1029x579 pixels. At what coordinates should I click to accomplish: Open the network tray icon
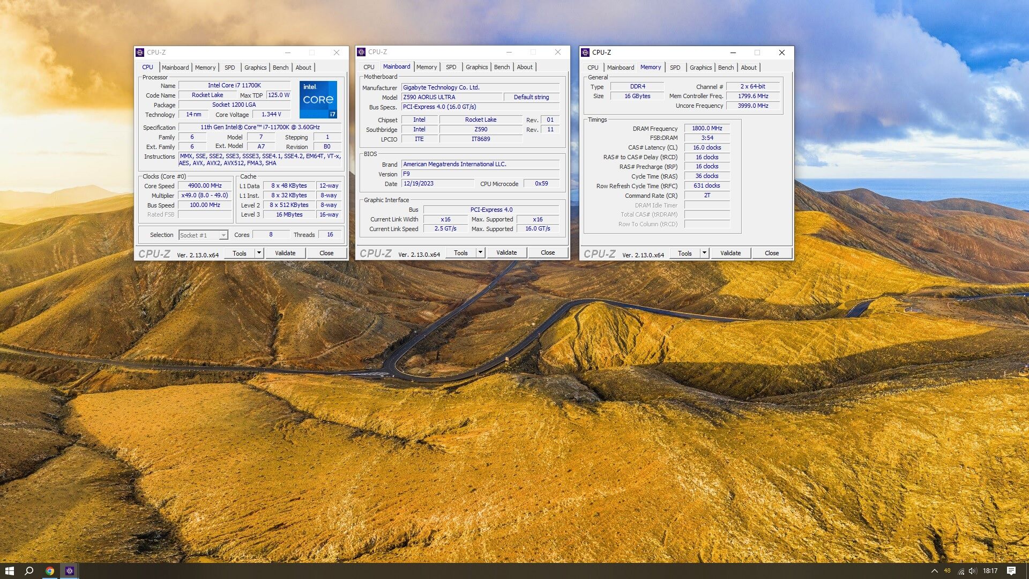[x=961, y=570]
